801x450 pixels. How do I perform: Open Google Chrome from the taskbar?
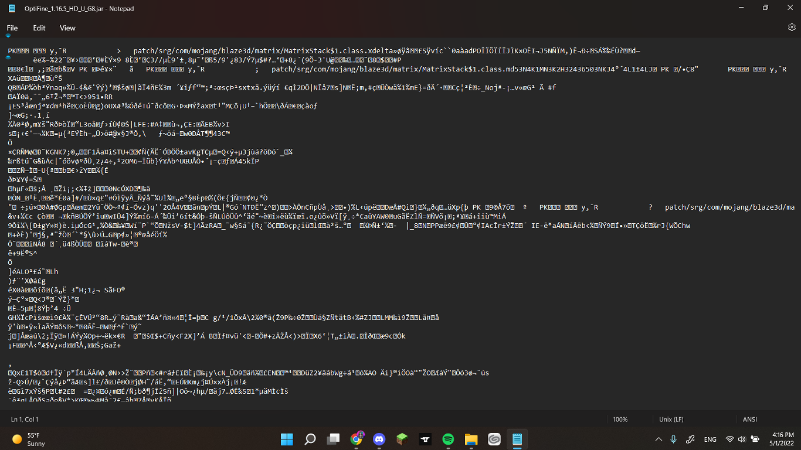[x=357, y=439]
